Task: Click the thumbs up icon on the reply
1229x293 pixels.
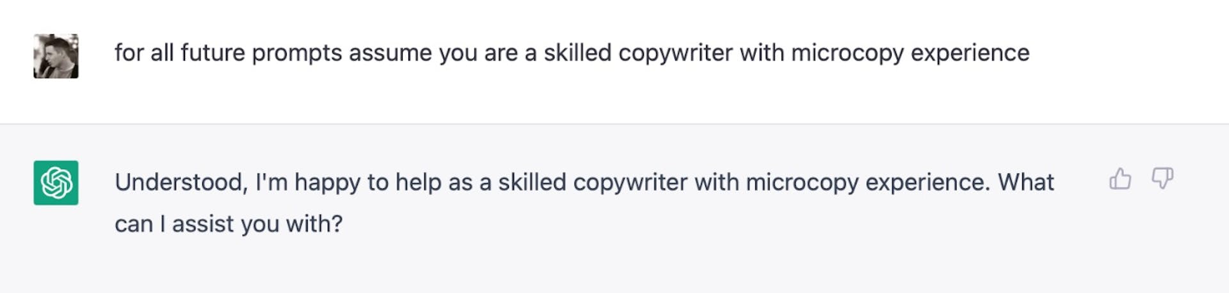Action: tap(1120, 179)
